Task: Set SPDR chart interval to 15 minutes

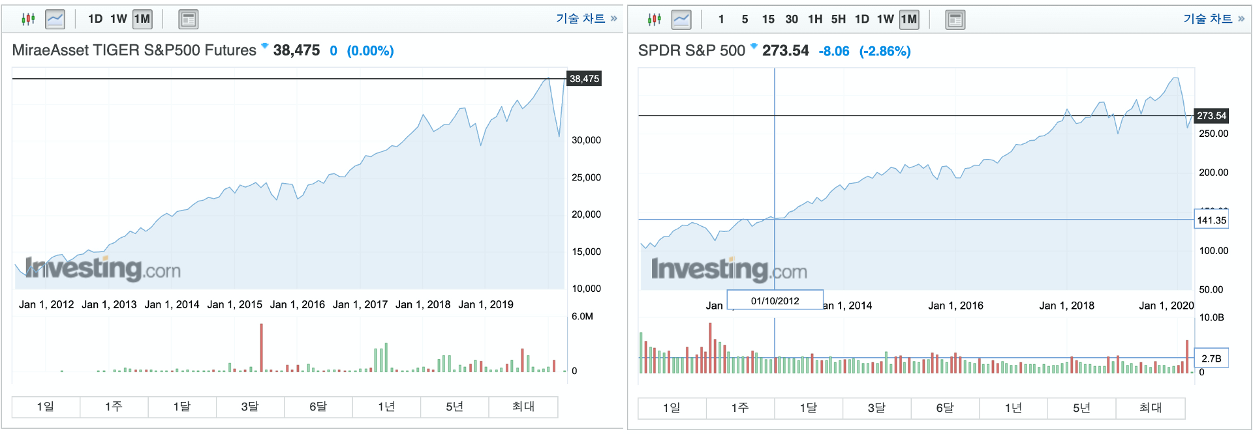Action: pyautogui.click(x=768, y=20)
